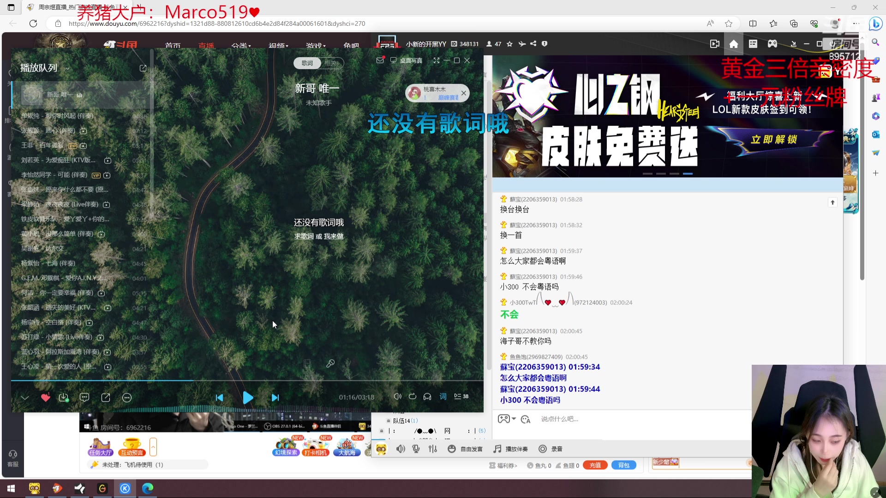
Task: Collapse the player with the down chevron
Action: (x=24, y=397)
